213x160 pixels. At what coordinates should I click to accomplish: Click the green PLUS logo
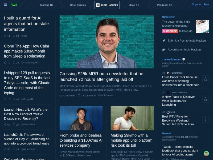click(14, 5)
